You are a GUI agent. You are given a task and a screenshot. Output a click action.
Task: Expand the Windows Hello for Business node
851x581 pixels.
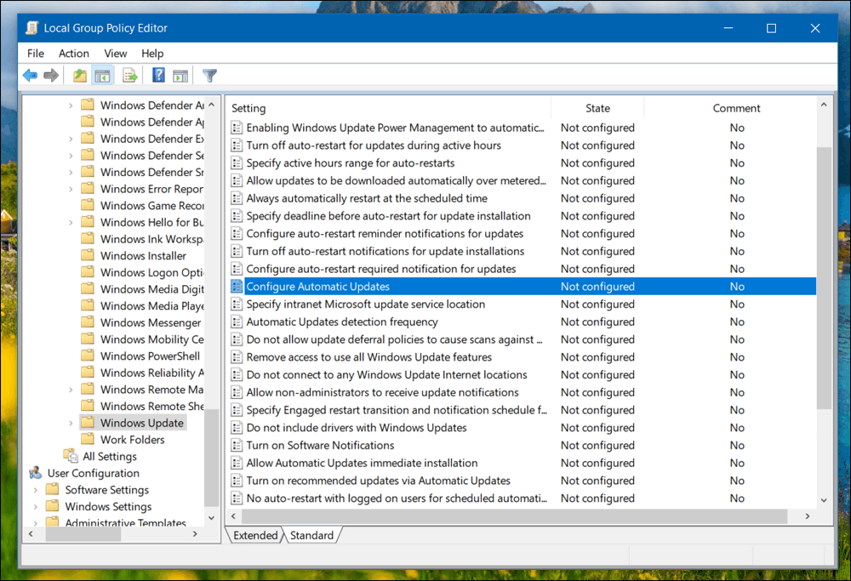coord(71,222)
